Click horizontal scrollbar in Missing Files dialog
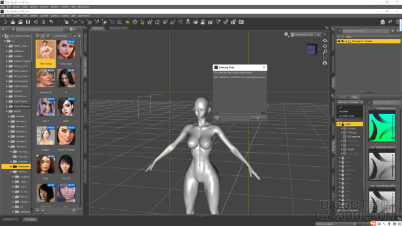The image size is (402, 226). 240,113
